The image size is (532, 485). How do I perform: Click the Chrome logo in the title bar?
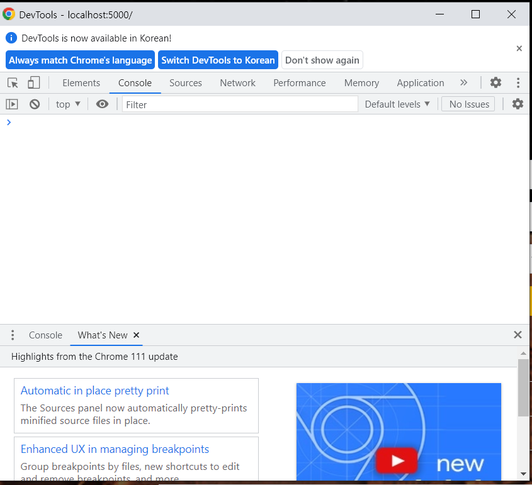[x=8, y=14]
